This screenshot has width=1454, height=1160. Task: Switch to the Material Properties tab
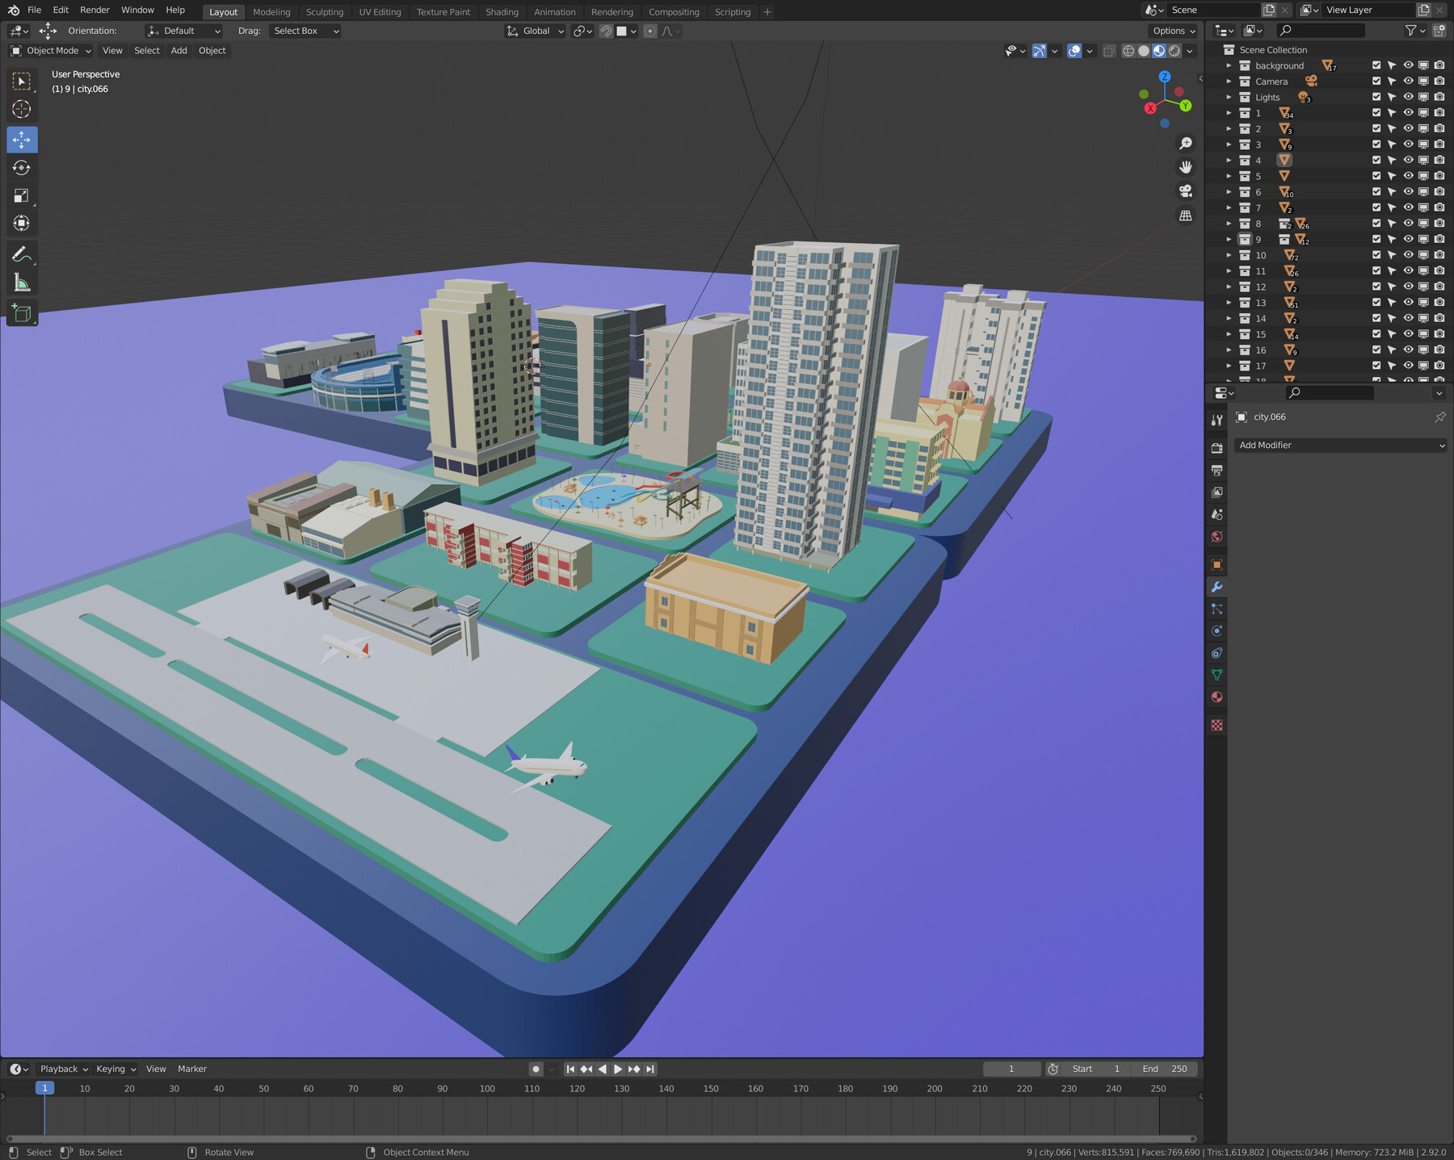point(1217,697)
